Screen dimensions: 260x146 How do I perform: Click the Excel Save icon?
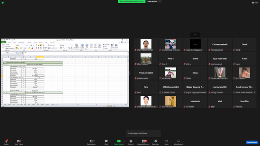point(4,40)
